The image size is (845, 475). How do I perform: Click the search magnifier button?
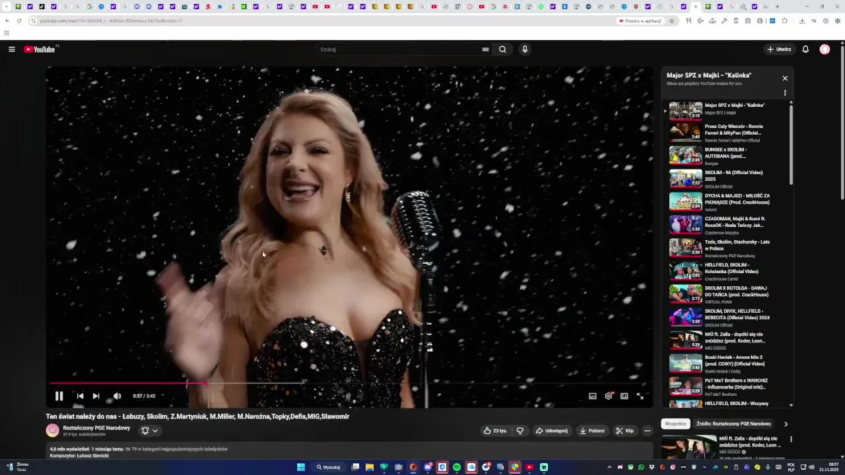point(502,49)
